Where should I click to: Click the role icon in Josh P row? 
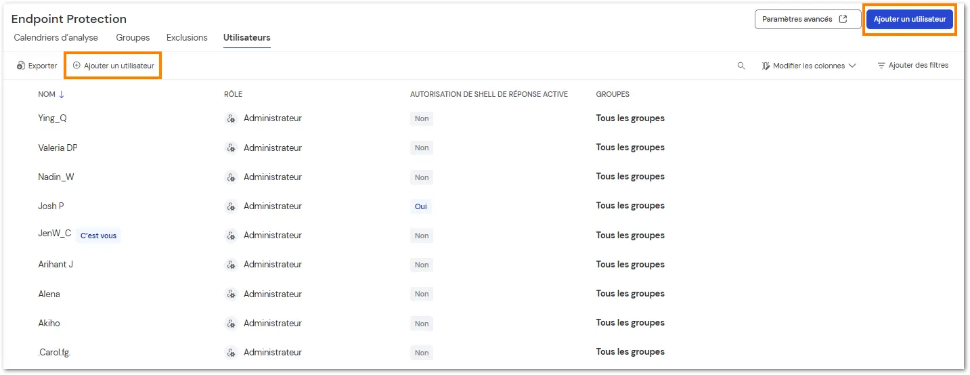click(231, 206)
